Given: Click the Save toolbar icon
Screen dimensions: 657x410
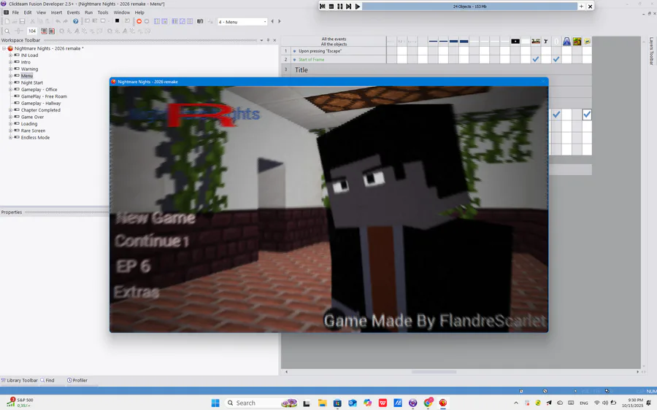Looking at the screenshot, I should tap(22, 21).
